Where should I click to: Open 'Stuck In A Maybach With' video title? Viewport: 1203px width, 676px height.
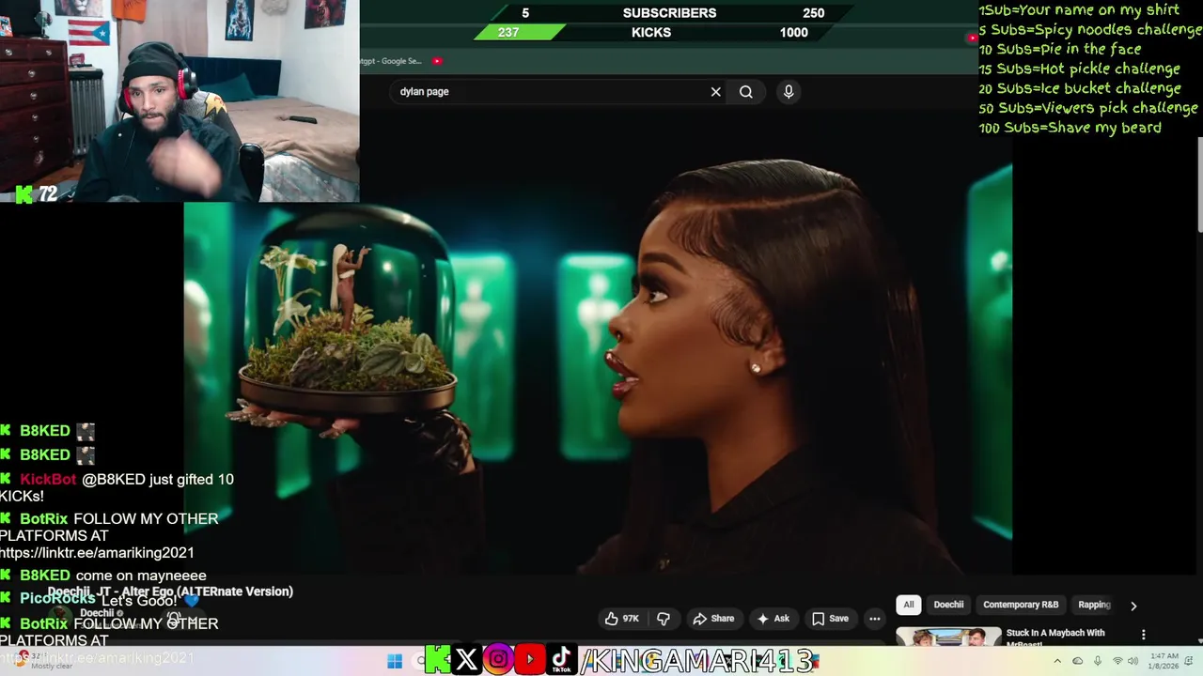(x=1055, y=633)
